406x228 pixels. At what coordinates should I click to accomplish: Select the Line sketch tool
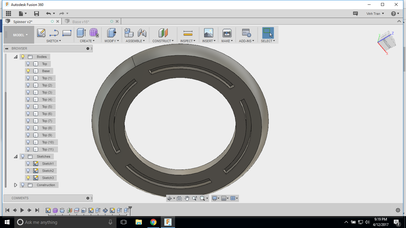click(54, 33)
